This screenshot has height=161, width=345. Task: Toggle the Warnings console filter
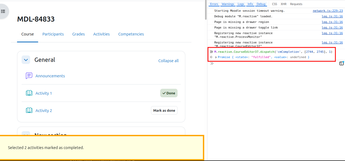[228, 4]
